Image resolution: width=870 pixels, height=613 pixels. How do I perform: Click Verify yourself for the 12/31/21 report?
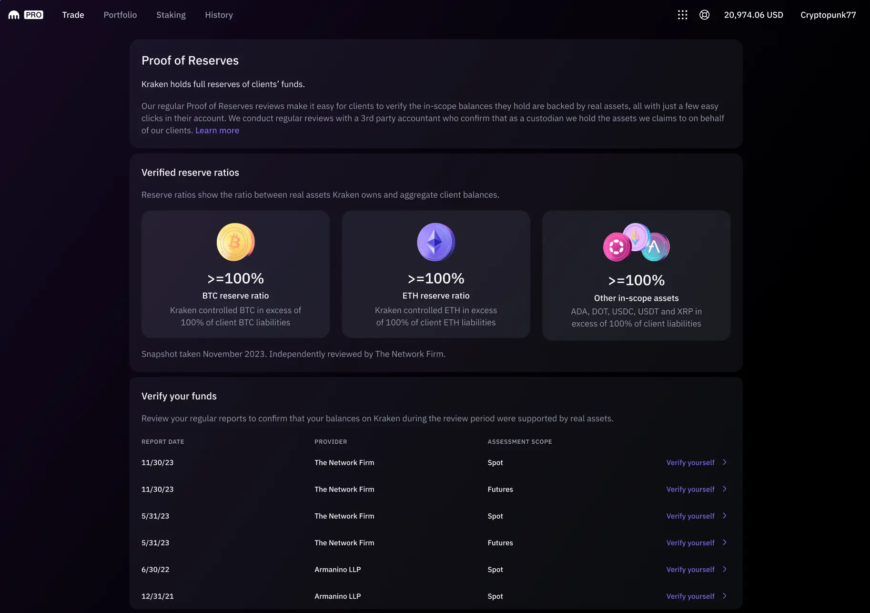pos(690,596)
